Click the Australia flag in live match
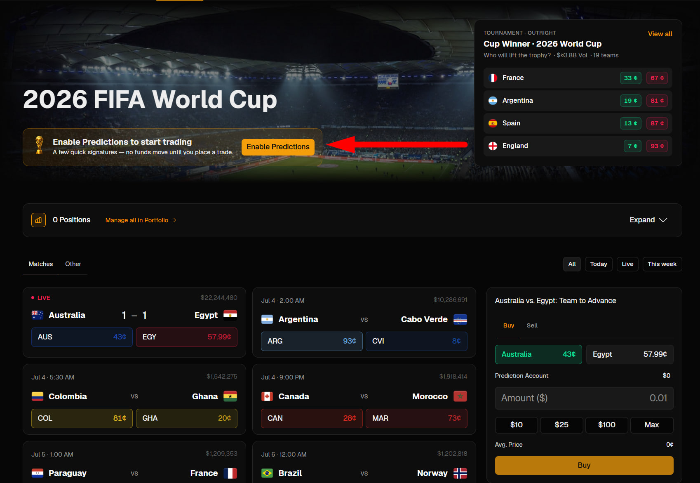 pyautogui.click(x=38, y=315)
